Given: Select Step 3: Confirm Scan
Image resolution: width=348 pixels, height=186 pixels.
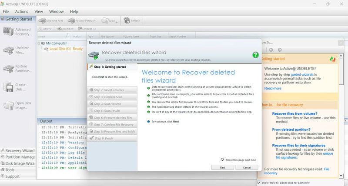Looking at the screenshot, I should click(112, 97).
